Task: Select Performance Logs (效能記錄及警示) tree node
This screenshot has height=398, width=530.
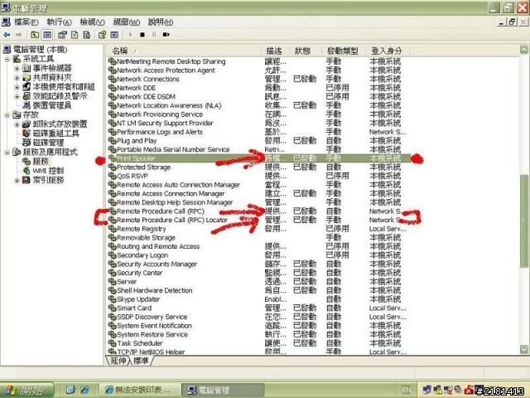Action: pyautogui.click(x=60, y=96)
